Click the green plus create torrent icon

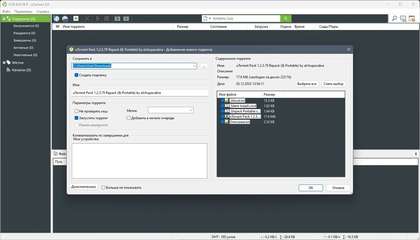[76, 19]
